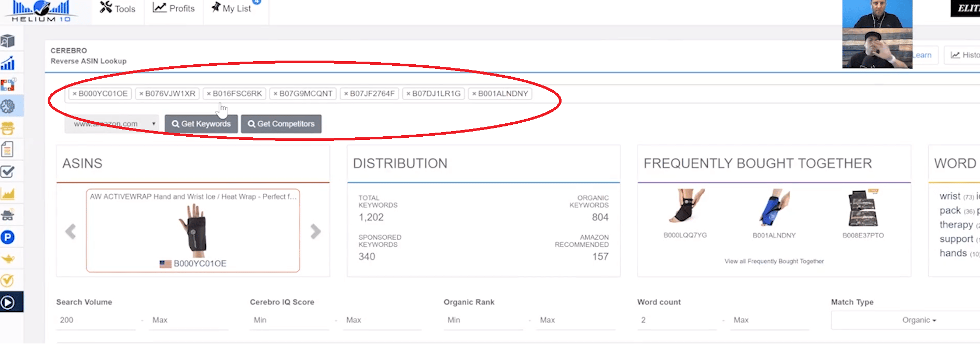Click the webcam video overlay
980x345 pixels.
click(877, 34)
